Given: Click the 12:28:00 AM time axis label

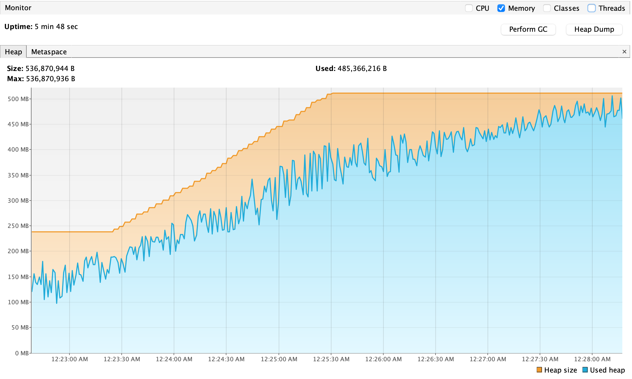Looking at the screenshot, I should (592, 359).
